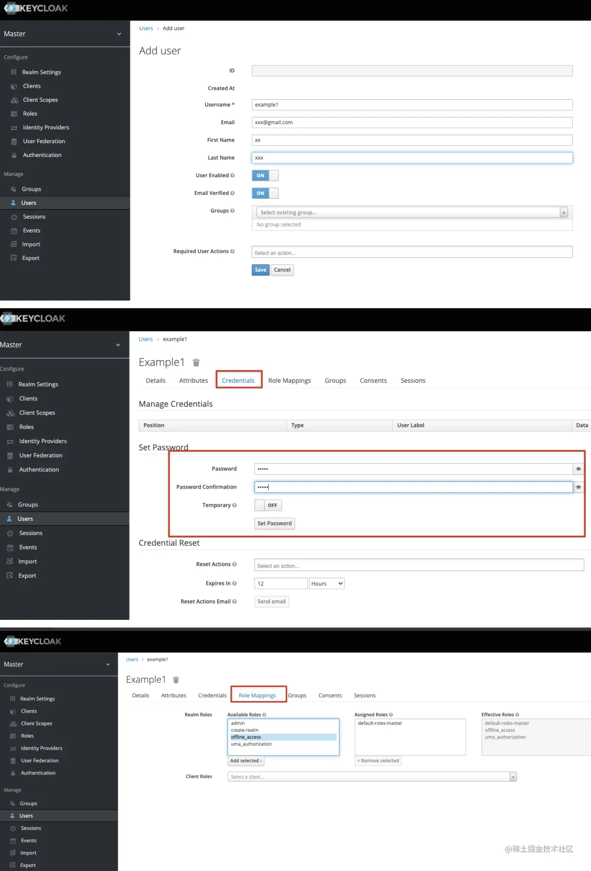Open the Attributes tab on Credentials page

click(194, 381)
